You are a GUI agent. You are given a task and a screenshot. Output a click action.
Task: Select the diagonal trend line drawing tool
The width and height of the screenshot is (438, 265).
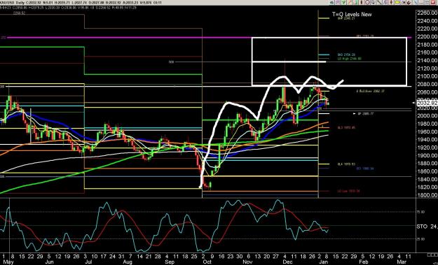379,3
